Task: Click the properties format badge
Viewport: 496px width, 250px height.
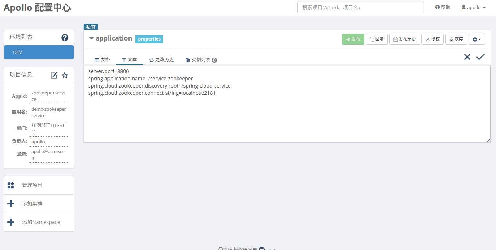Action: (149, 39)
